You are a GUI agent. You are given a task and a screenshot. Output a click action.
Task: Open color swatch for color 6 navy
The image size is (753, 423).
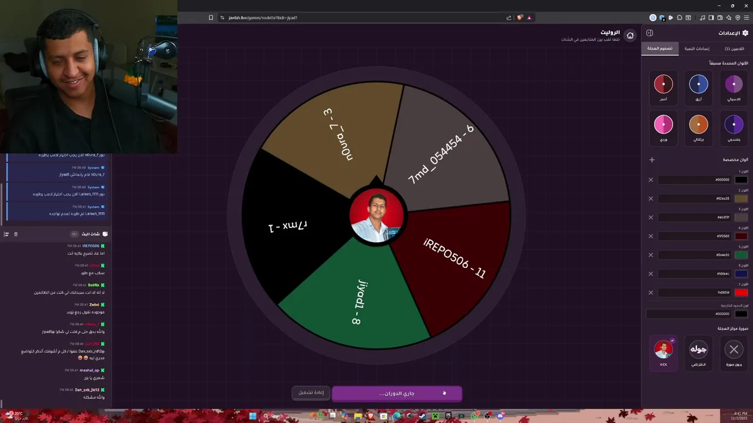[741, 274]
